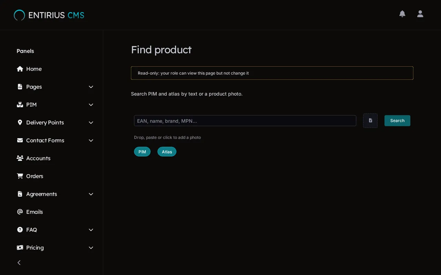Open Emails in the sidebar
Image resolution: width=441 pixels, height=275 pixels.
point(34,212)
